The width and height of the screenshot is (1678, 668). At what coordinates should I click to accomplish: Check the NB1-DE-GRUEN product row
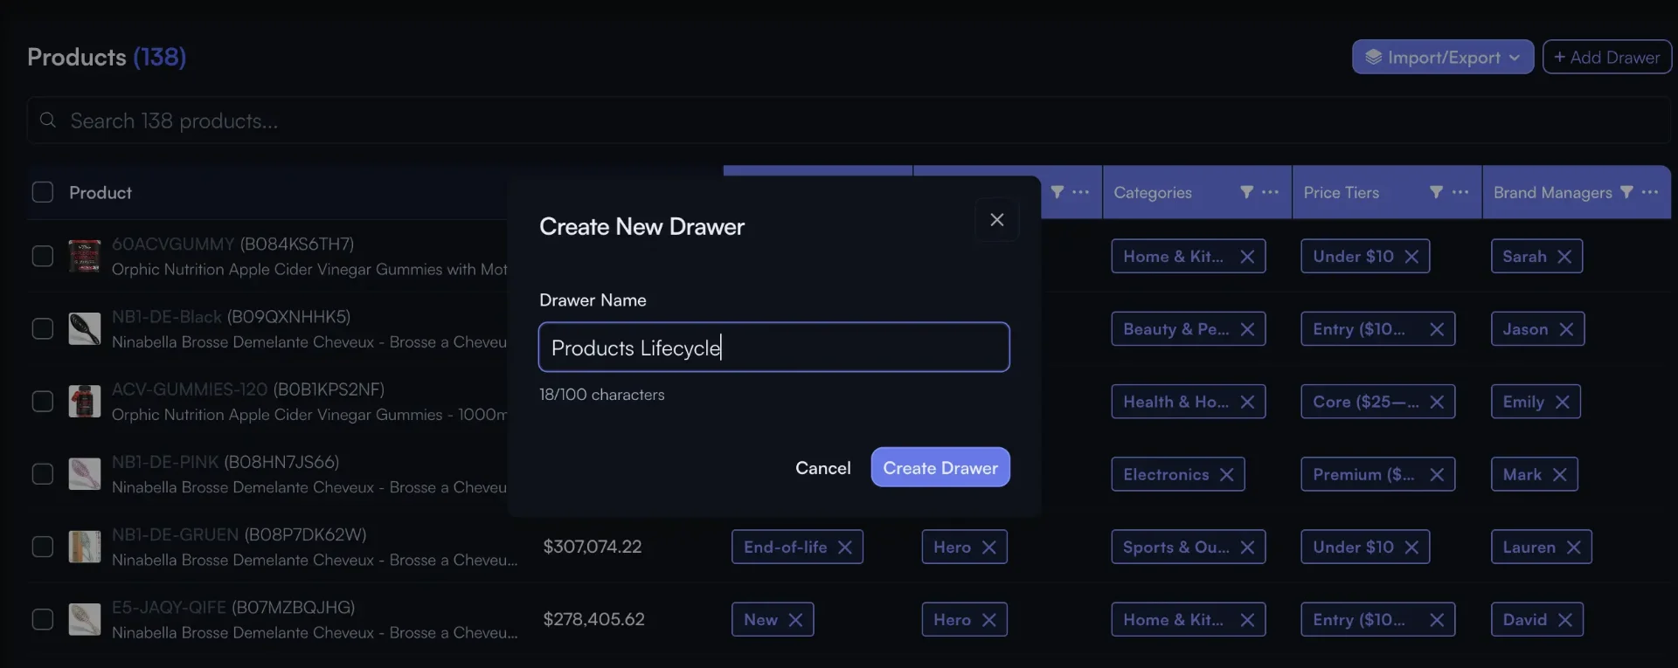click(43, 547)
